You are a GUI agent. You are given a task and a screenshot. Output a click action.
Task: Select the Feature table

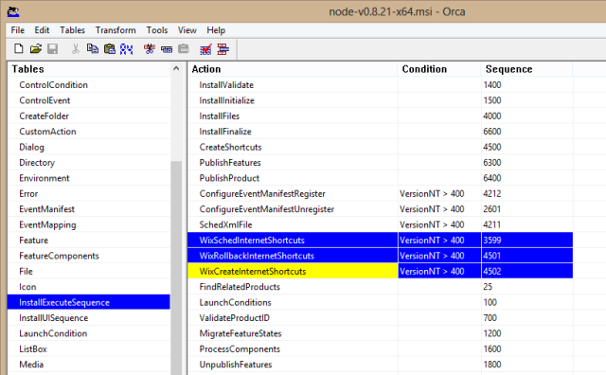coord(34,241)
